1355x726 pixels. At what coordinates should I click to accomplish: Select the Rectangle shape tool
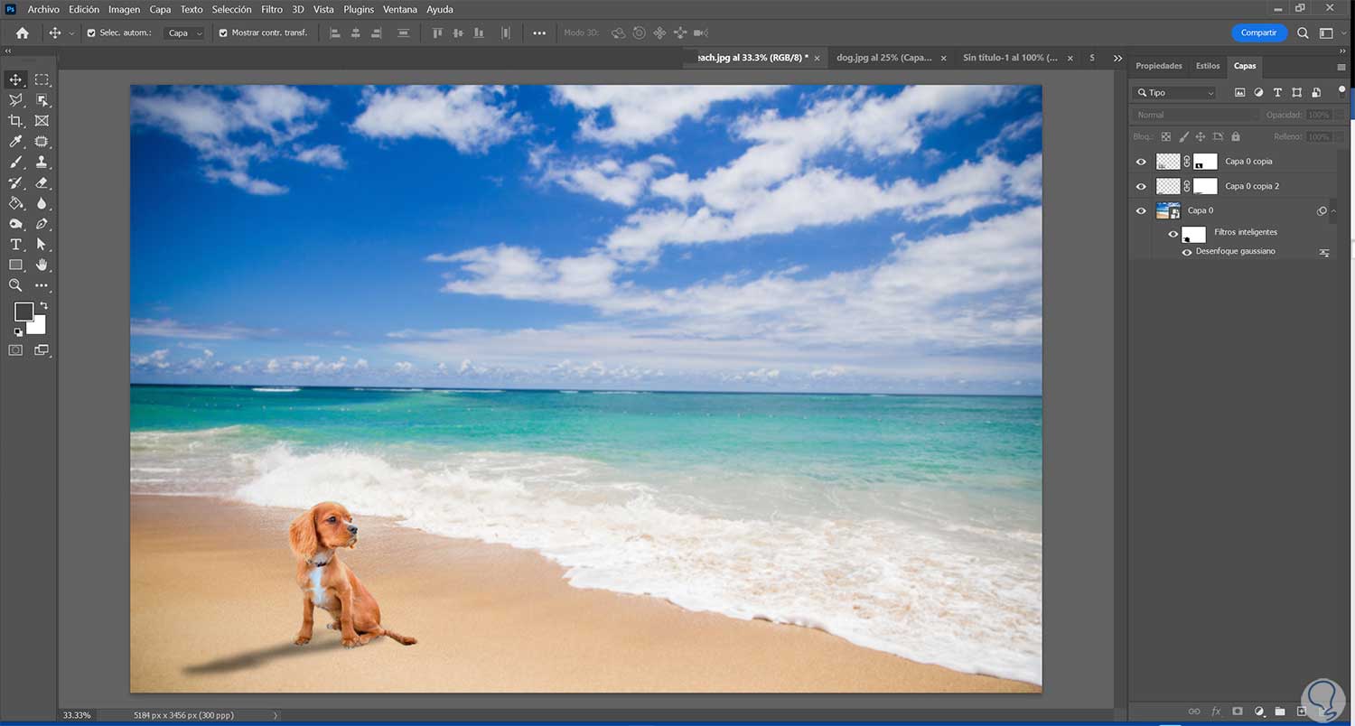[15, 265]
